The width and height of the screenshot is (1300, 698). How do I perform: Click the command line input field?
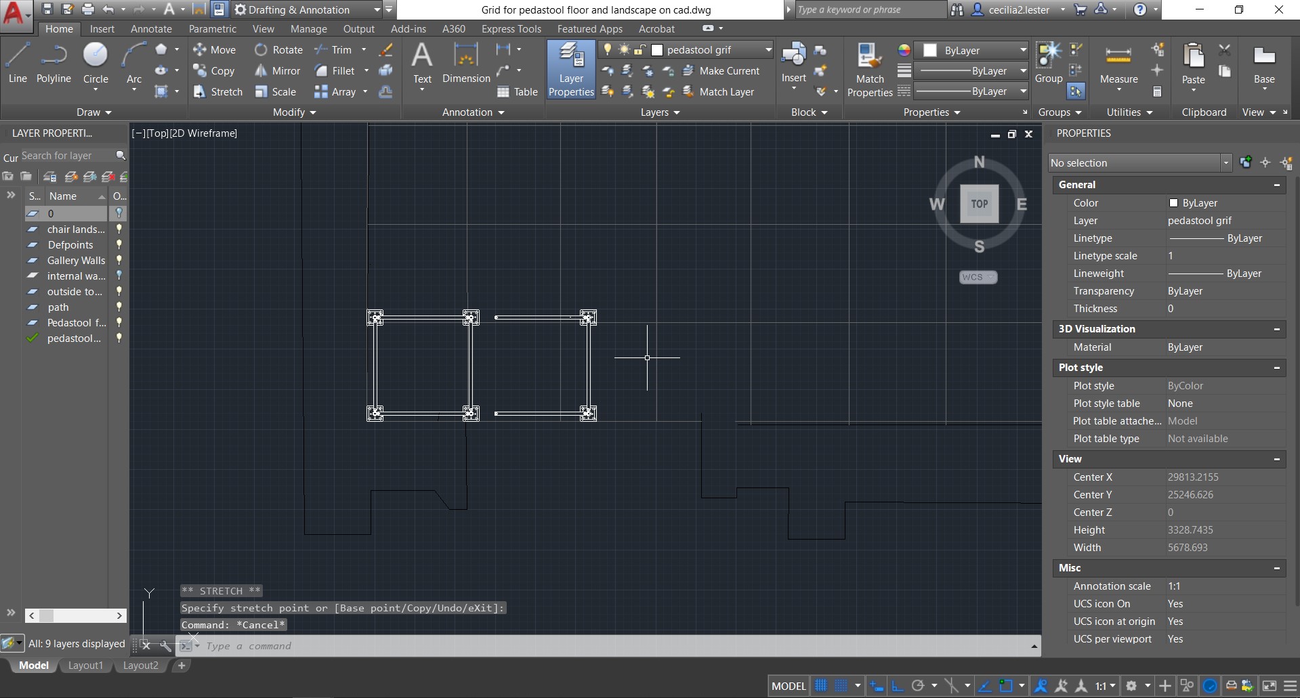click(x=610, y=646)
